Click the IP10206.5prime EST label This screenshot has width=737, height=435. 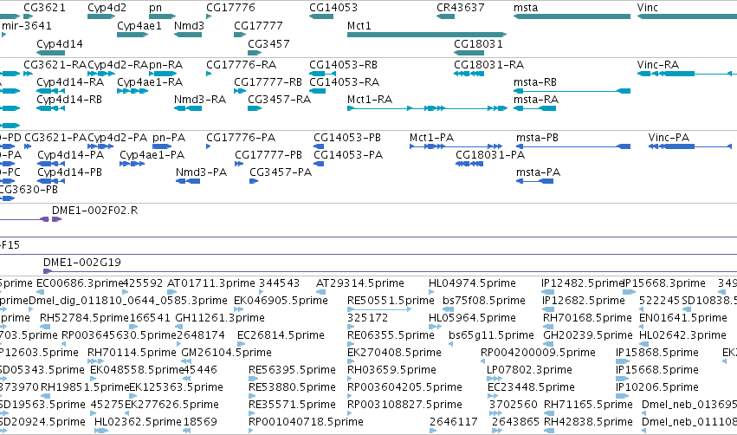click(657, 388)
